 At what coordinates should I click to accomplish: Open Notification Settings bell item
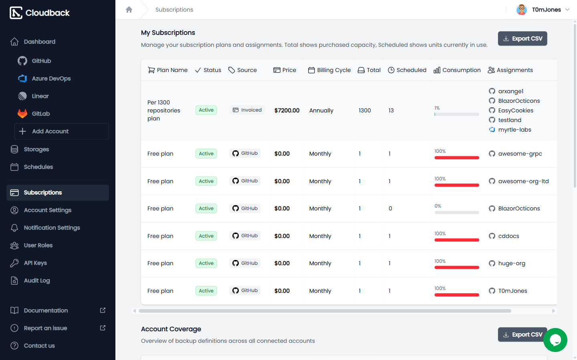tap(52, 228)
